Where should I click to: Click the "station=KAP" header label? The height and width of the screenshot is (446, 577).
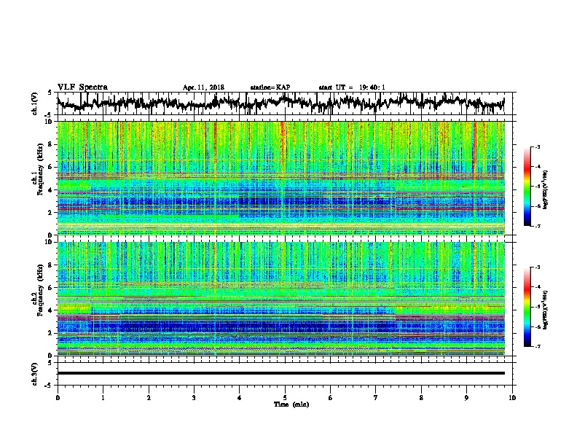click(270, 87)
